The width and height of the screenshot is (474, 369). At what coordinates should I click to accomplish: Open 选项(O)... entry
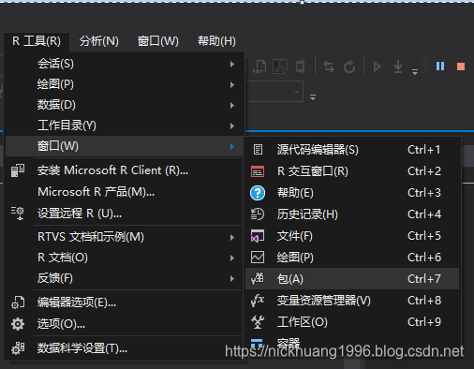pos(125,324)
